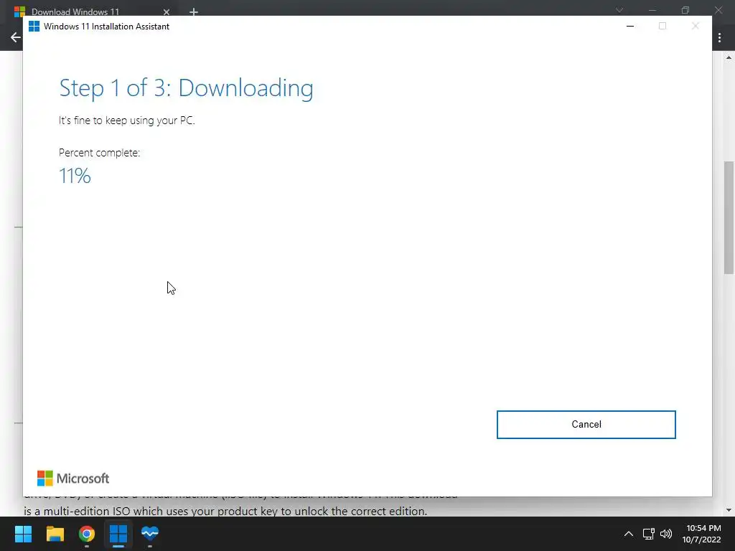The width and height of the screenshot is (735, 551).
Task: Open the clock showing 10:54 PM
Action: [701, 534]
